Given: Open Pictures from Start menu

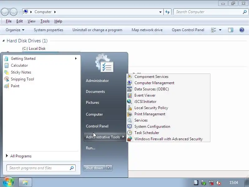Looking at the screenshot, I should click(x=92, y=103).
